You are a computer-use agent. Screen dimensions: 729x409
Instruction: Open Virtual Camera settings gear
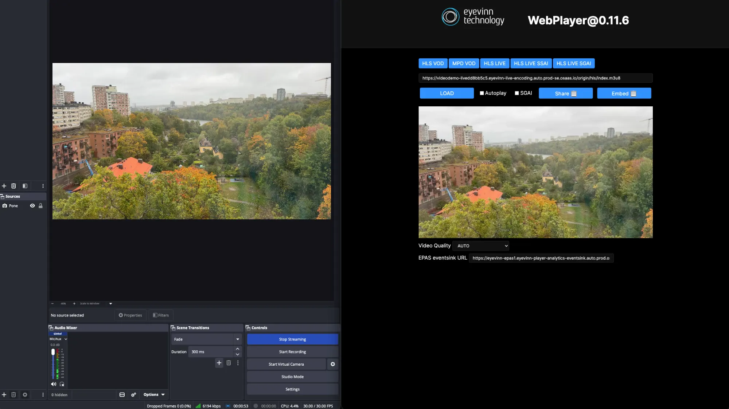(332, 364)
